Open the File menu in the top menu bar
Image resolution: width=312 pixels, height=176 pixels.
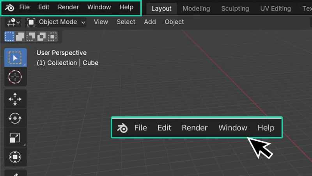pos(24,7)
